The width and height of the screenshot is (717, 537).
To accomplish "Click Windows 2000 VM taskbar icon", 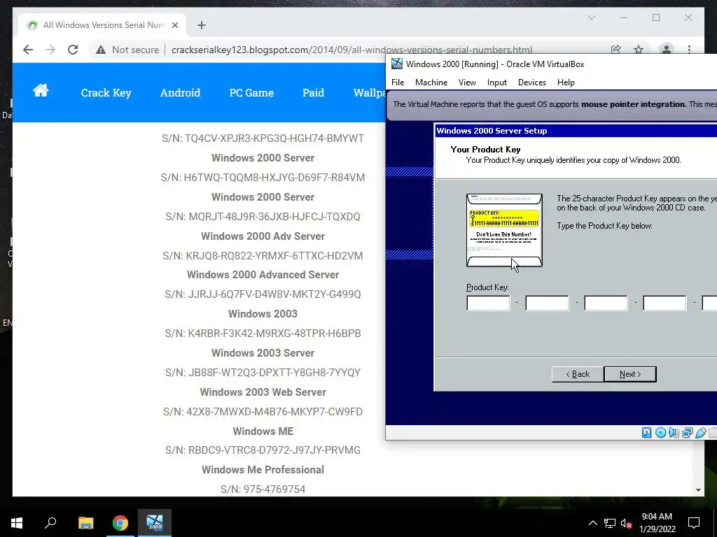I will (x=155, y=523).
